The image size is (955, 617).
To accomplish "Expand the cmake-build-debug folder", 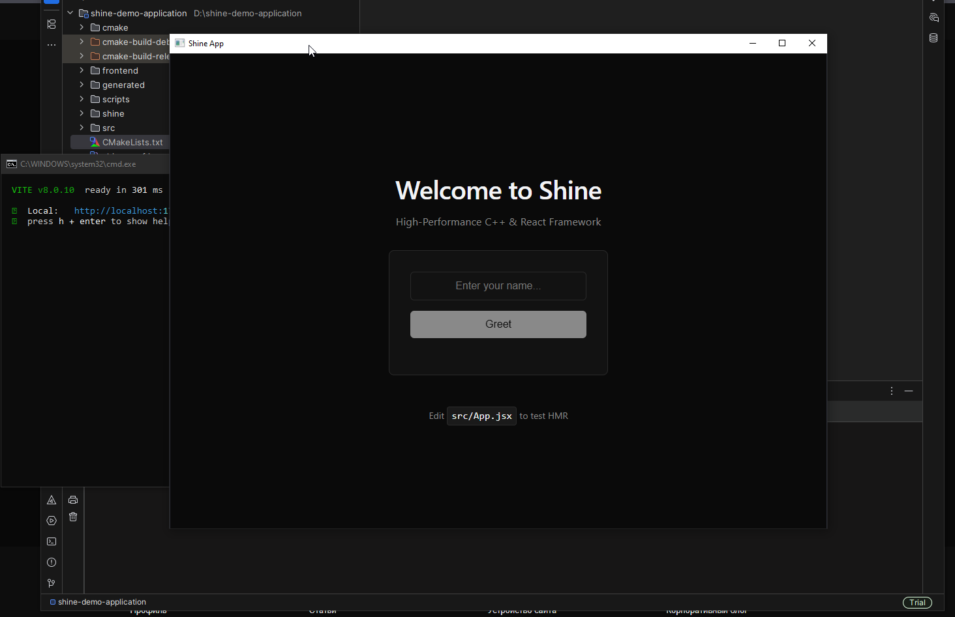I will coord(82,42).
